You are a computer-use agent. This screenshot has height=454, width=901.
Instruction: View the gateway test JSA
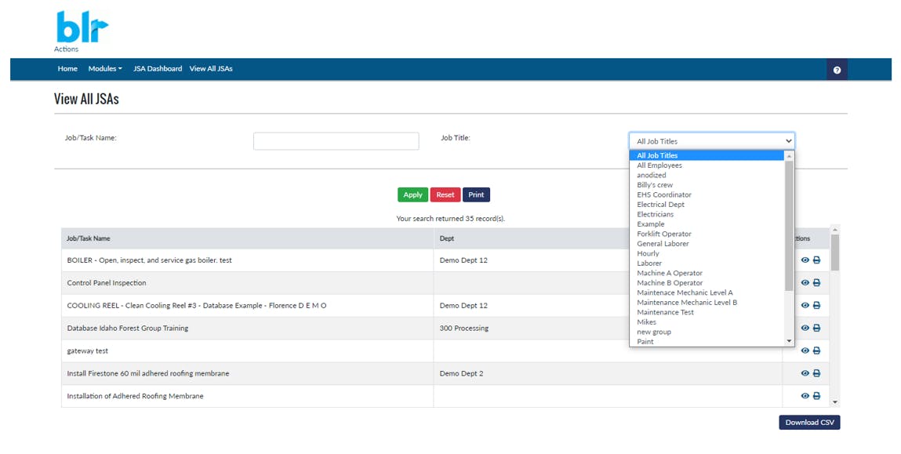805,350
